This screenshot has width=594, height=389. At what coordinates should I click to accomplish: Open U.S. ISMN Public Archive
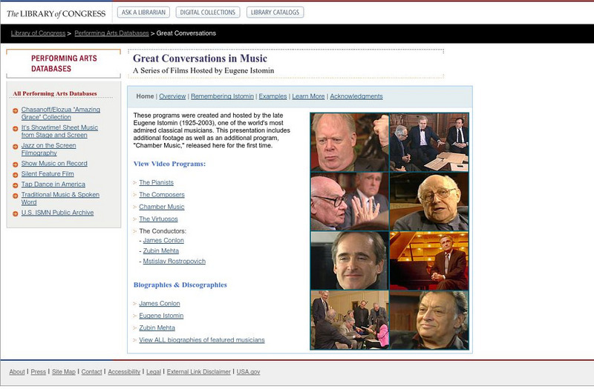[x=57, y=213]
